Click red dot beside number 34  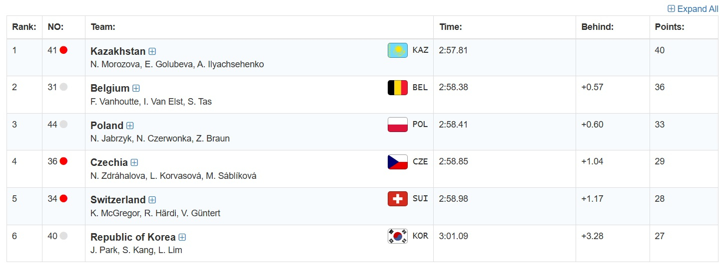click(63, 198)
